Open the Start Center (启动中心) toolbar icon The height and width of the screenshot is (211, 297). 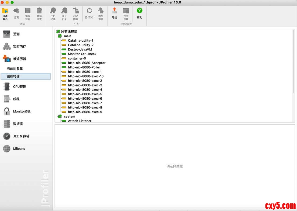click(5, 14)
